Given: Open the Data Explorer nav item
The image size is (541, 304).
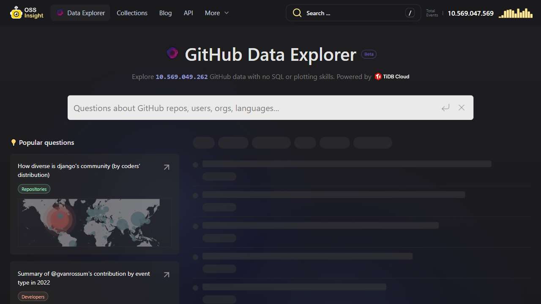Looking at the screenshot, I should 80,13.
